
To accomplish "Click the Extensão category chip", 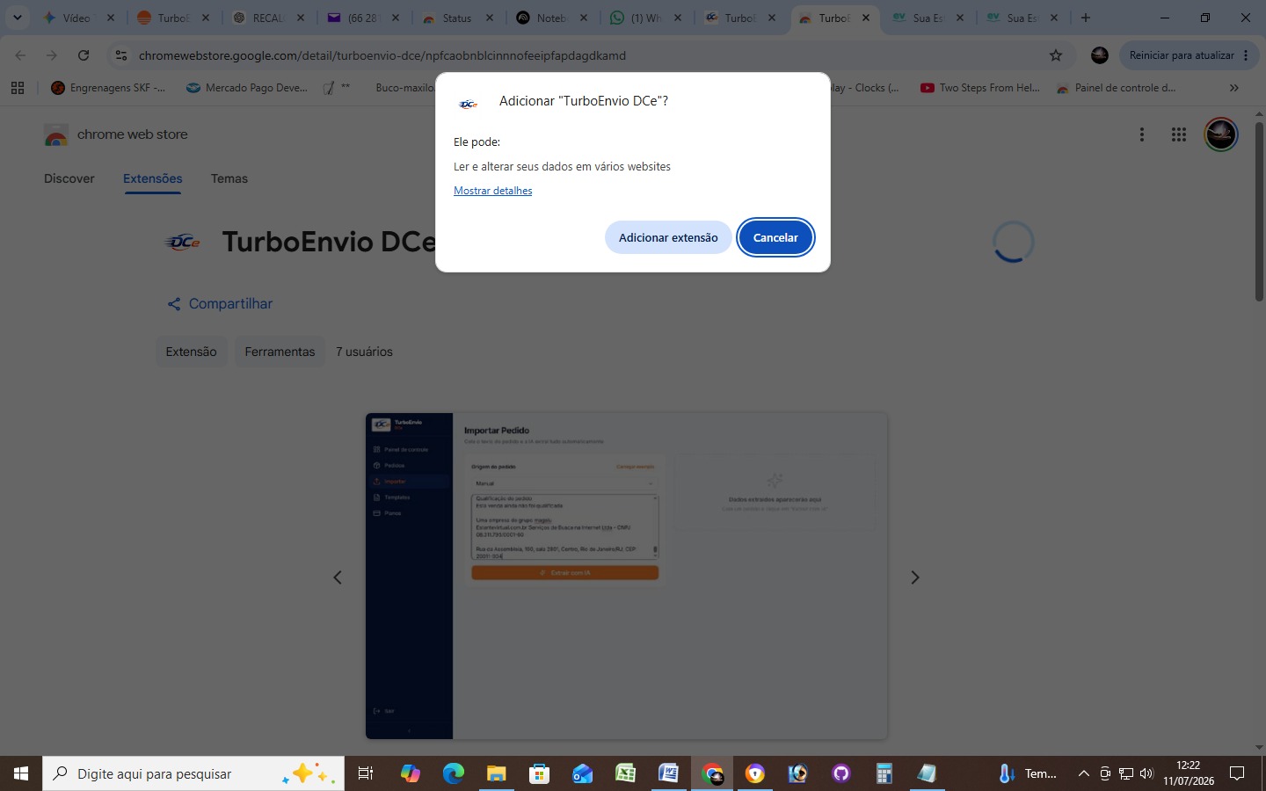I will pos(192,352).
